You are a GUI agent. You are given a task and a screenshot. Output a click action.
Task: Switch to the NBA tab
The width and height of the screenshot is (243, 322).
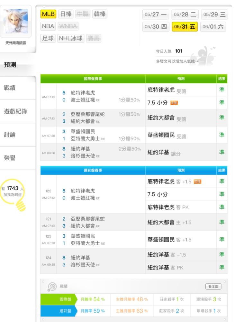(48, 26)
